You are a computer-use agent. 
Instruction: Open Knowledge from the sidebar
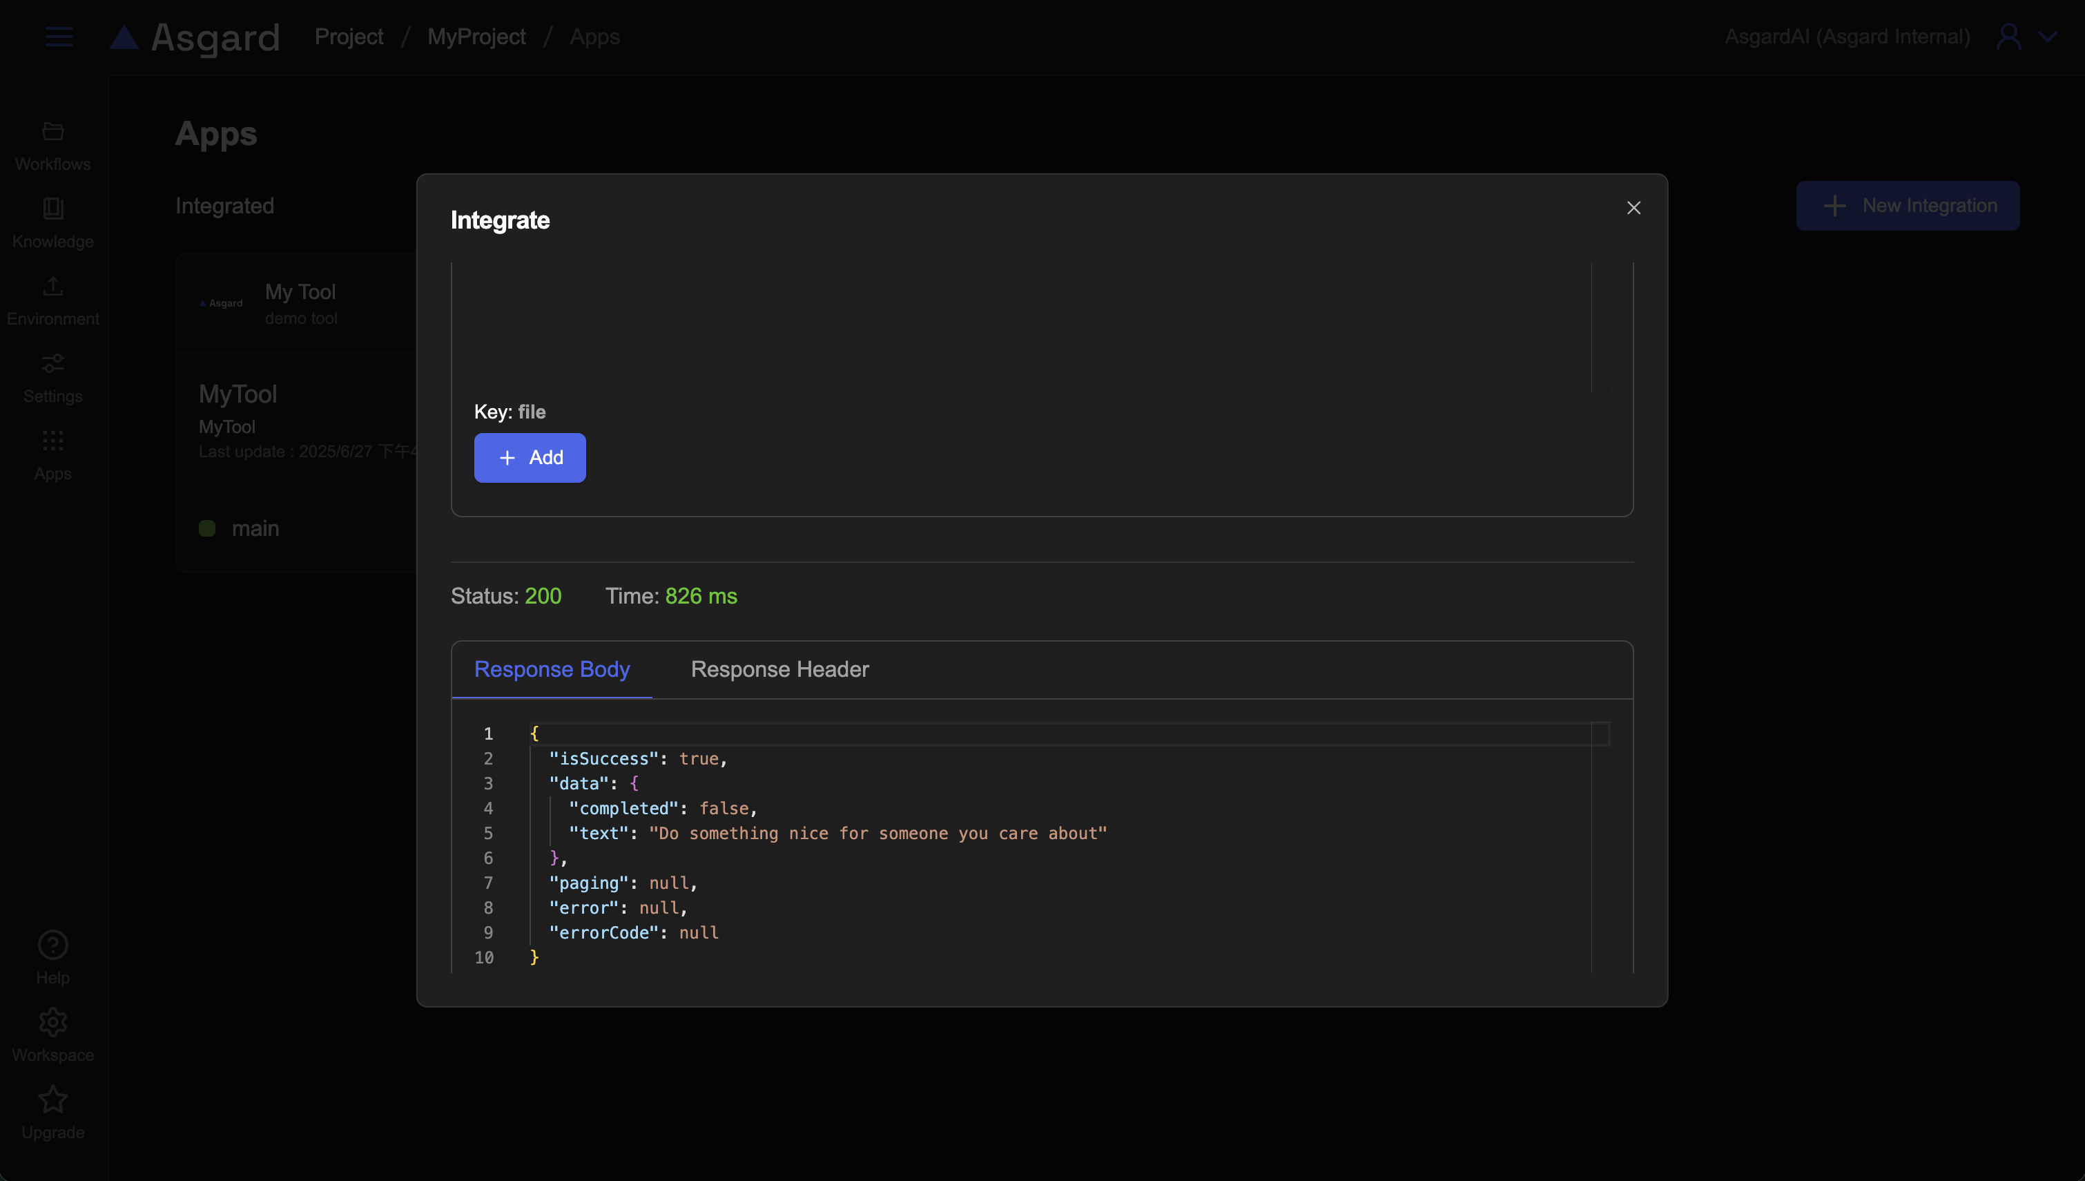[x=52, y=223]
